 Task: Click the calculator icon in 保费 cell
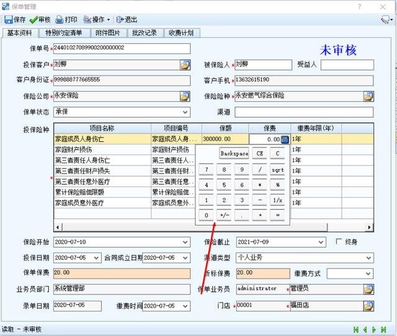pyautogui.click(x=285, y=139)
